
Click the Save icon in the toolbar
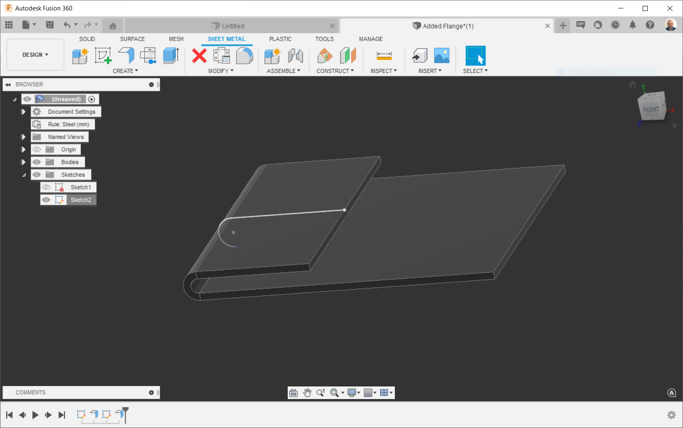pyautogui.click(x=50, y=25)
